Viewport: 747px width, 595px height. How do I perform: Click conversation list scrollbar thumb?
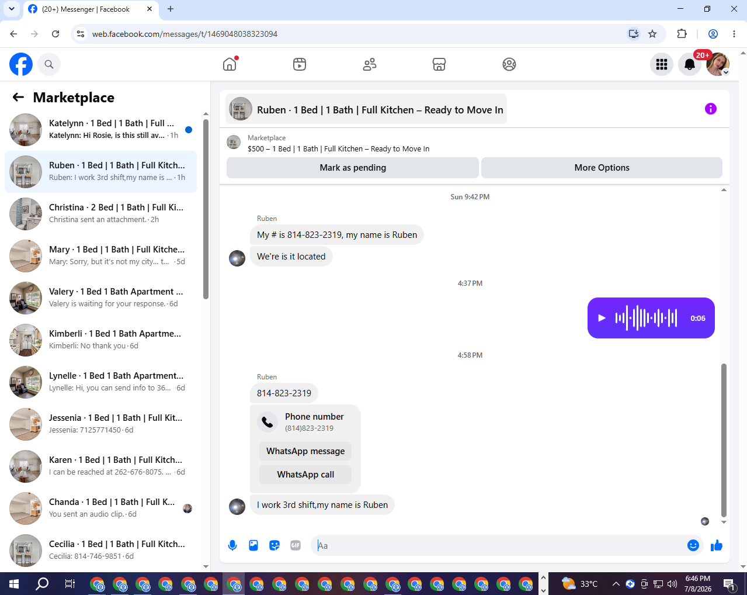click(x=206, y=209)
